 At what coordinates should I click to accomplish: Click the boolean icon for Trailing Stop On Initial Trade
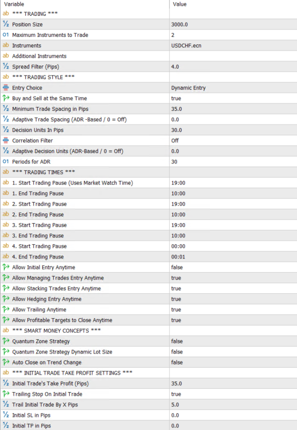(6, 394)
